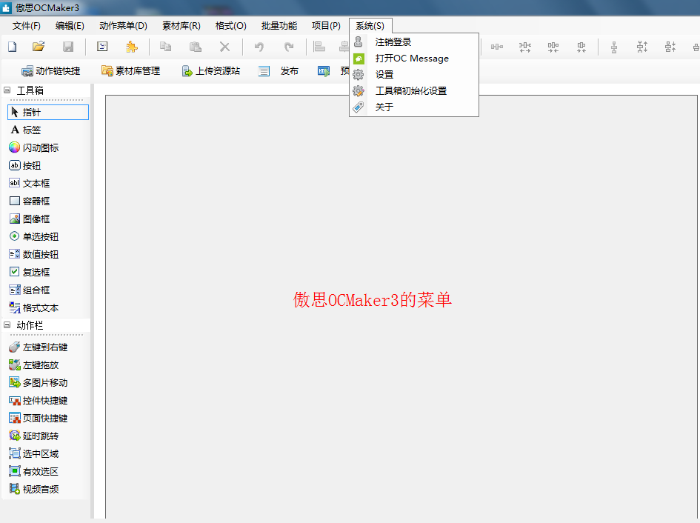The height and width of the screenshot is (523, 700).
Task: Click the Paste toolbar icon
Action: click(195, 47)
